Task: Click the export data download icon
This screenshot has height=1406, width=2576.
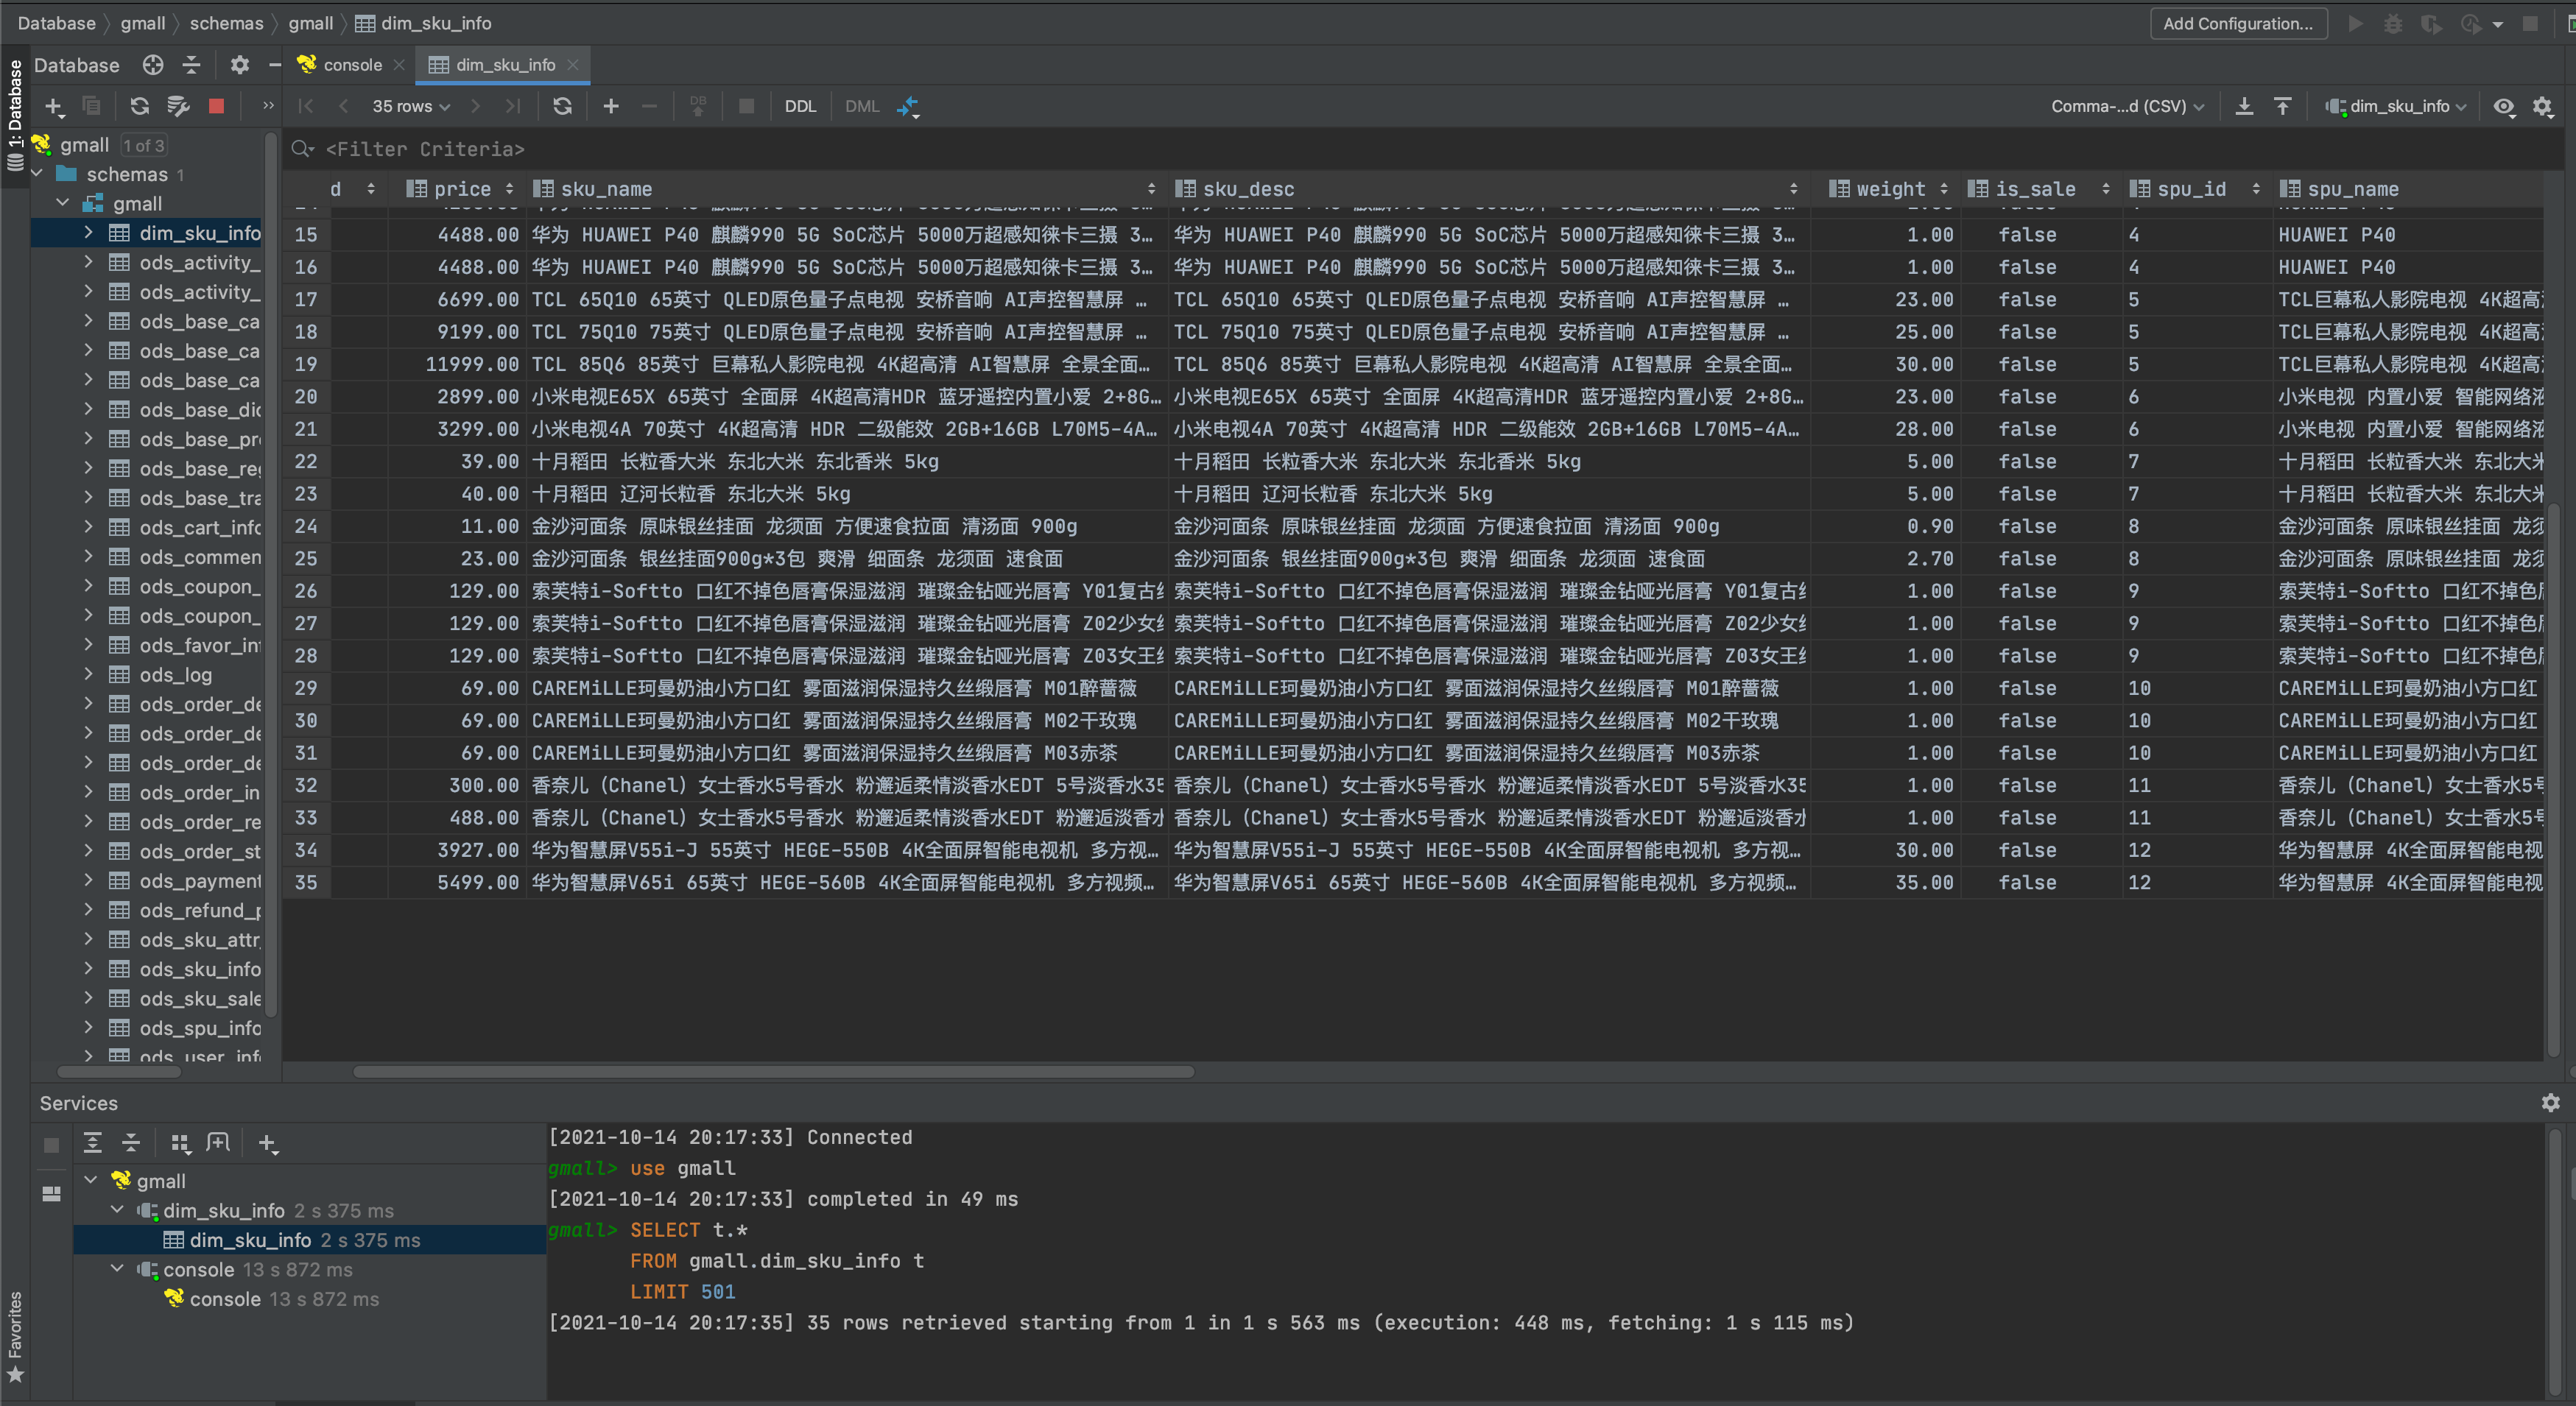Action: point(2243,106)
